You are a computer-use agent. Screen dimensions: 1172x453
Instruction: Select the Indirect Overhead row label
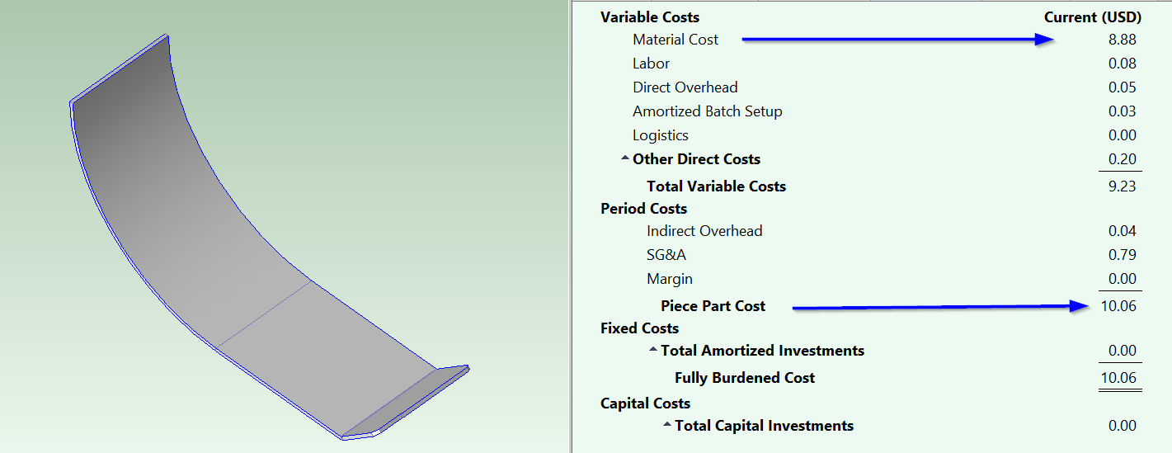pyautogui.click(x=704, y=231)
